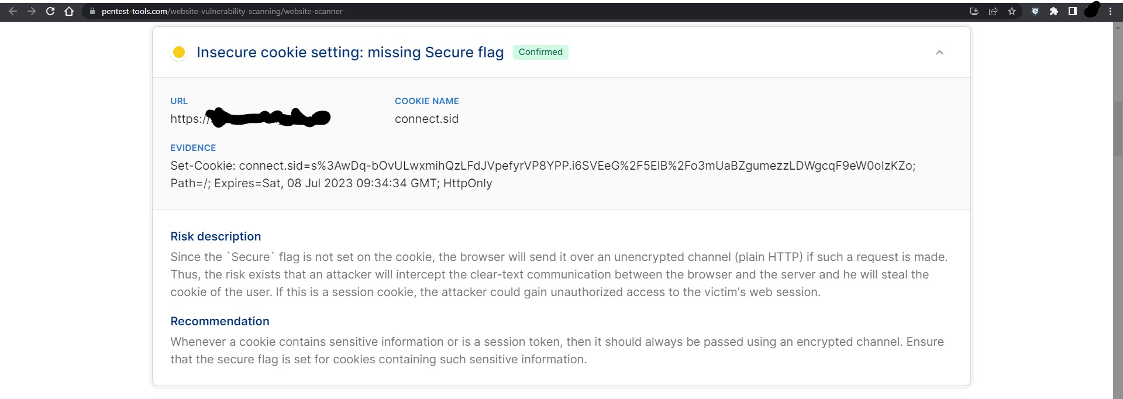Go to homepage using the home icon
This screenshot has height=399, width=1123.
(x=69, y=11)
